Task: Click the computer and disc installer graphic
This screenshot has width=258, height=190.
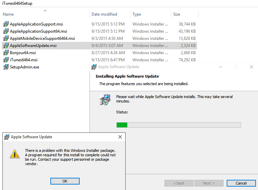Action: pos(105,100)
